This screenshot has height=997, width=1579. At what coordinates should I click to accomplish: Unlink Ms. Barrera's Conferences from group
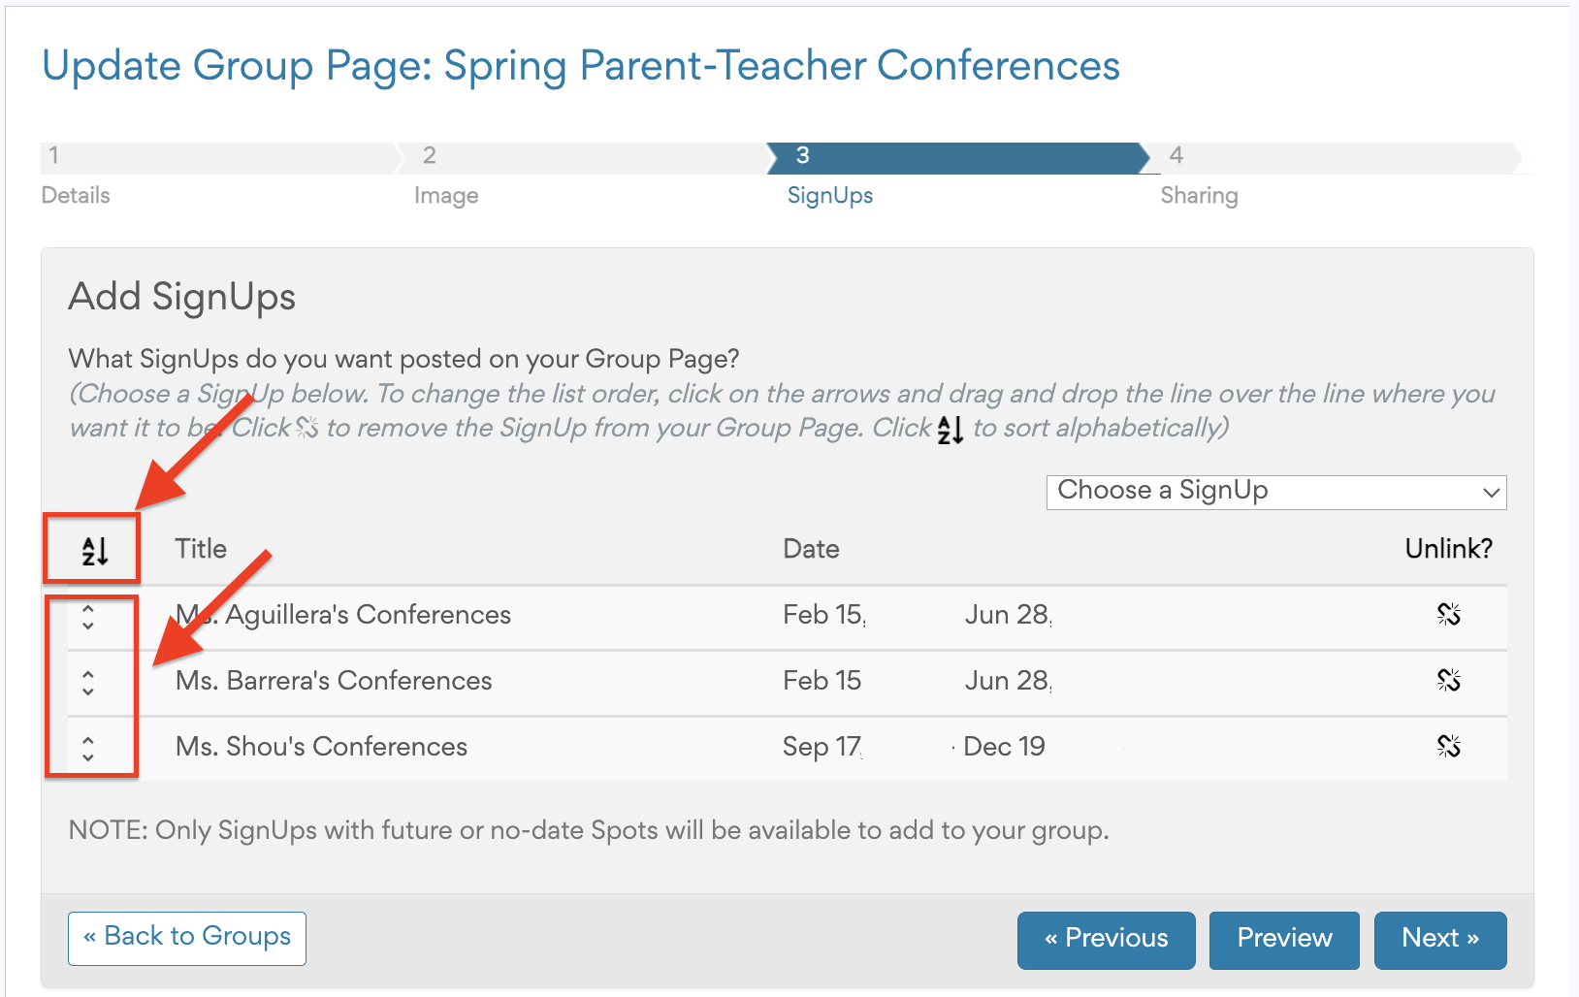pyautogui.click(x=1448, y=681)
